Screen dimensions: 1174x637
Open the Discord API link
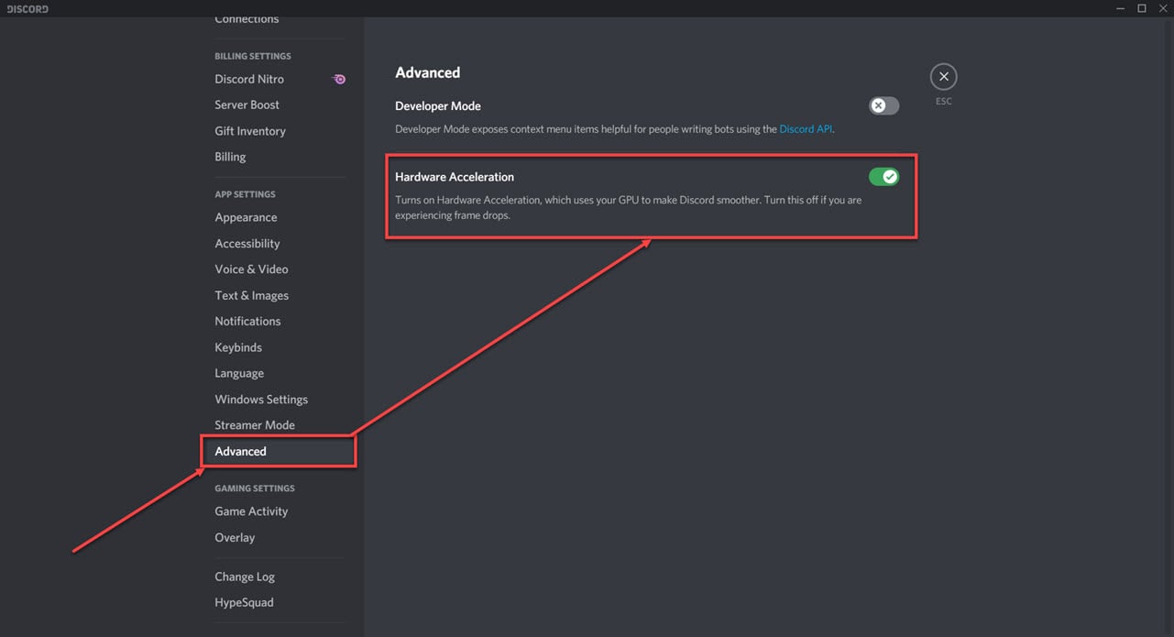pos(806,129)
